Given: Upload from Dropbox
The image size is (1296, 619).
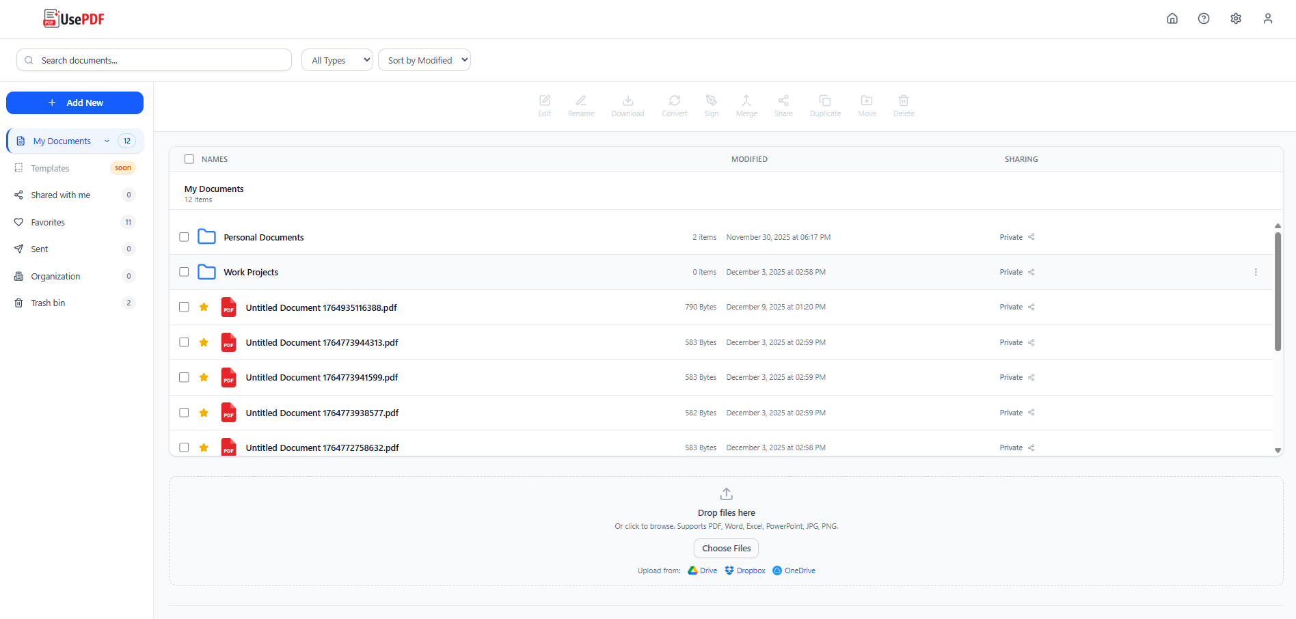Looking at the screenshot, I should [x=744, y=570].
